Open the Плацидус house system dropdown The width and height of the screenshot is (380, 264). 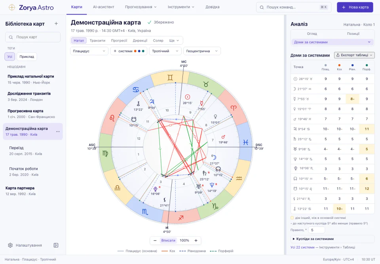click(89, 51)
